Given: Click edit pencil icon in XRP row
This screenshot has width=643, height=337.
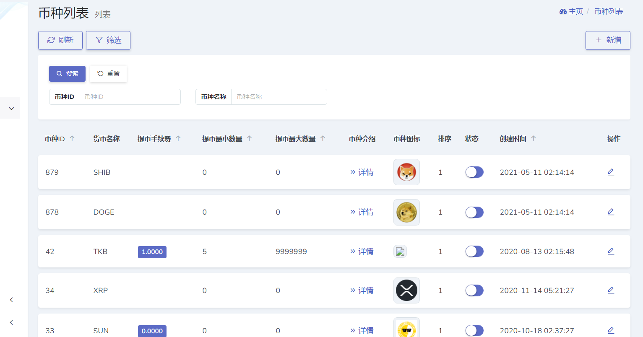Looking at the screenshot, I should coord(611,290).
